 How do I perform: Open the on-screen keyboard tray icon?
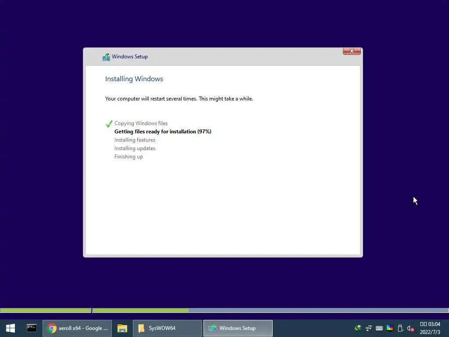pos(379,328)
